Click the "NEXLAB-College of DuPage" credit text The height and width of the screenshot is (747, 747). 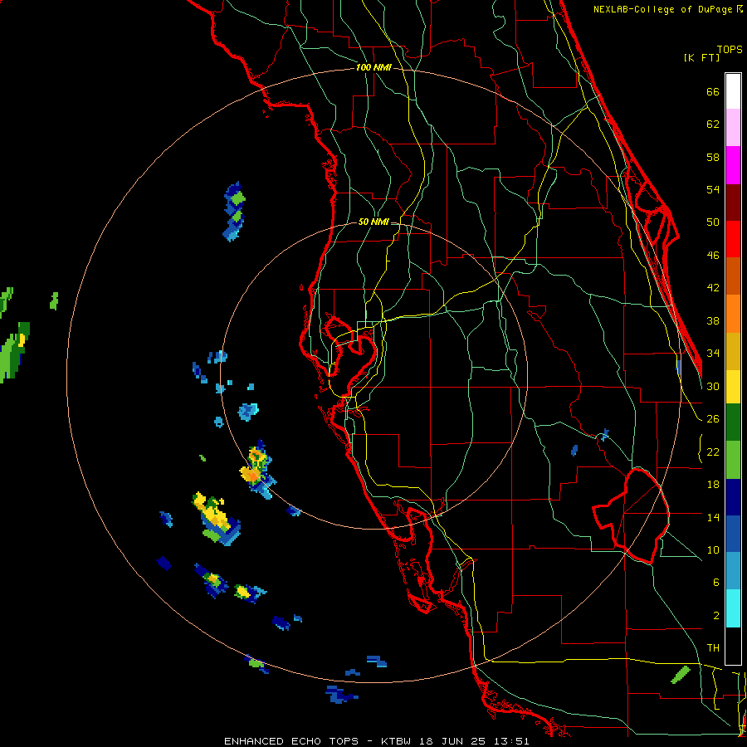pyautogui.click(x=664, y=9)
